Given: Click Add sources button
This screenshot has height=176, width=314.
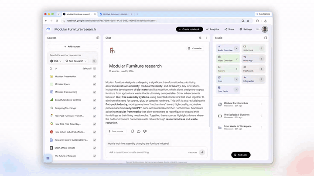Looking at the screenshot, I should click(x=72, y=46).
